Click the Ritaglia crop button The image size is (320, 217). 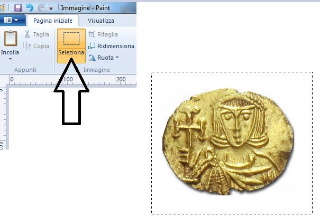pos(103,34)
